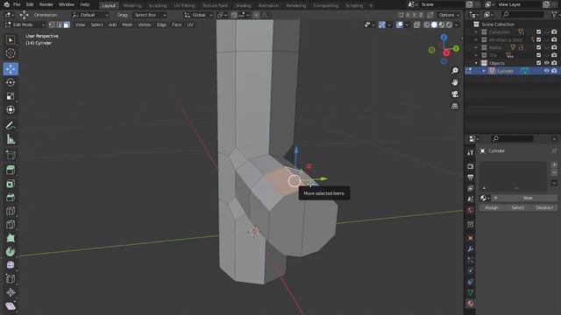Screen dimensions: 561x315
Task: Open the Material properties tab
Action: pos(470,304)
